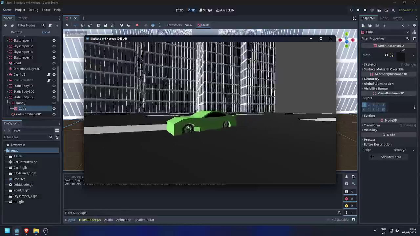Open the Output bottom panel
The image size is (420, 236).
pyautogui.click(x=70, y=220)
